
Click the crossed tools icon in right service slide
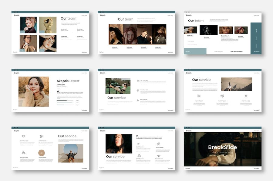point(246,96)
